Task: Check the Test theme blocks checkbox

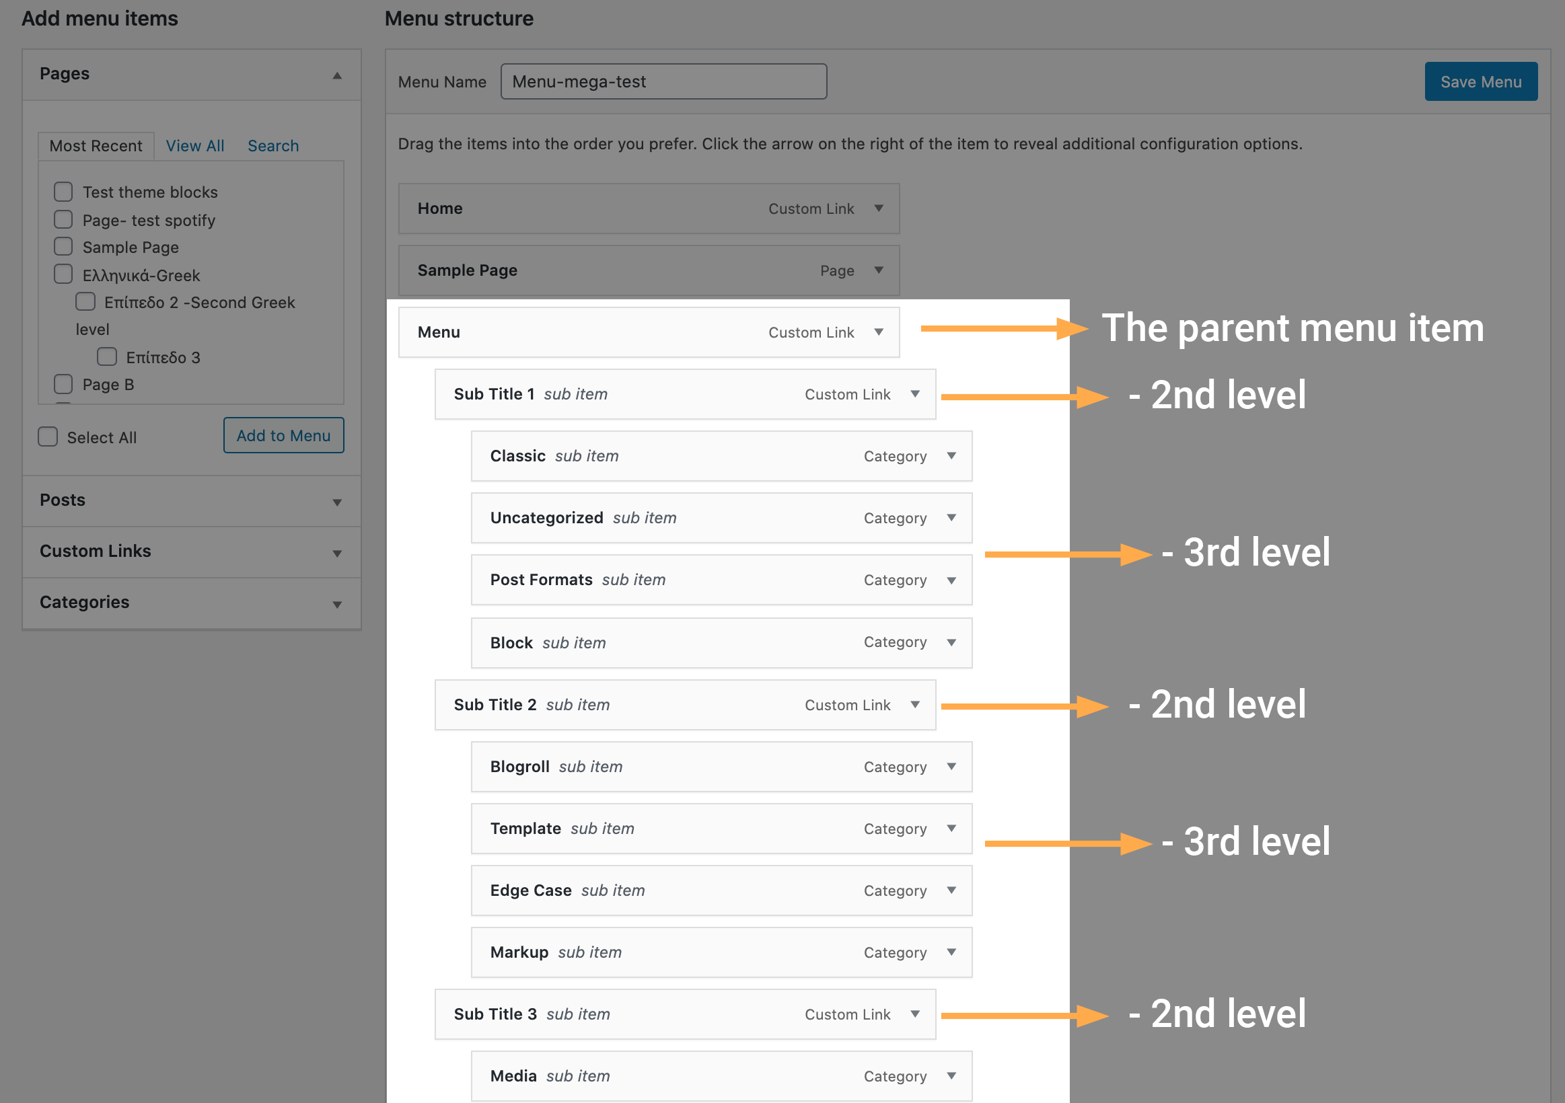Action: [x=63, y=192]
